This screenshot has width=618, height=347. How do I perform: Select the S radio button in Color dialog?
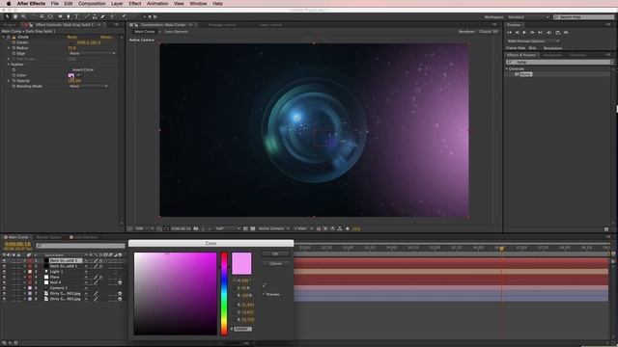[234, 288]
